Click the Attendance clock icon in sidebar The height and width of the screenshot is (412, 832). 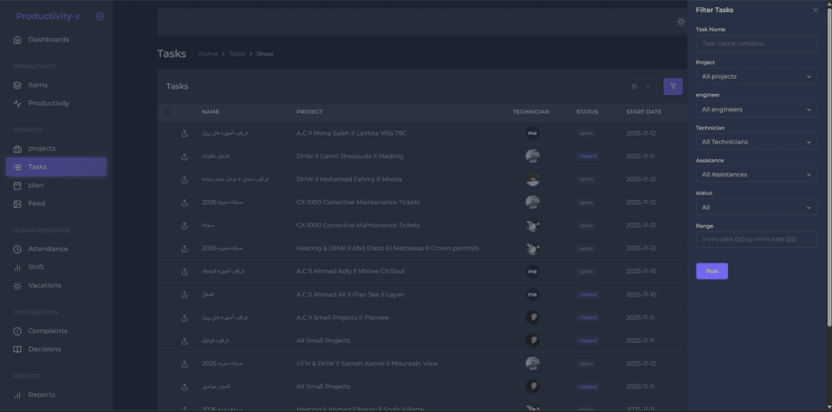click(x=18, y=249)
